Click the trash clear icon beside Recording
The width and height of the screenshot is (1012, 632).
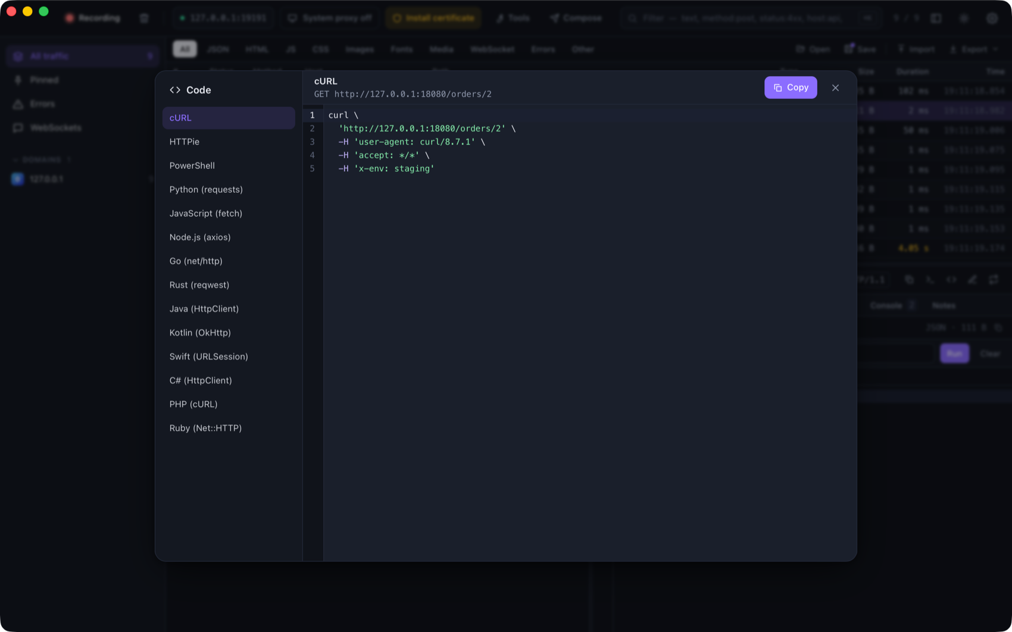pos(144,18)
